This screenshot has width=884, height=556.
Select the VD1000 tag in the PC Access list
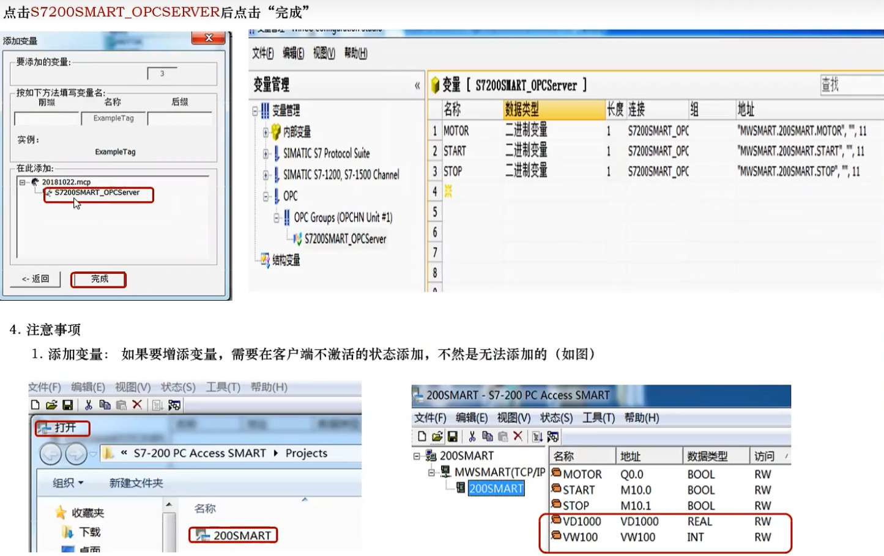click(581, 521)
